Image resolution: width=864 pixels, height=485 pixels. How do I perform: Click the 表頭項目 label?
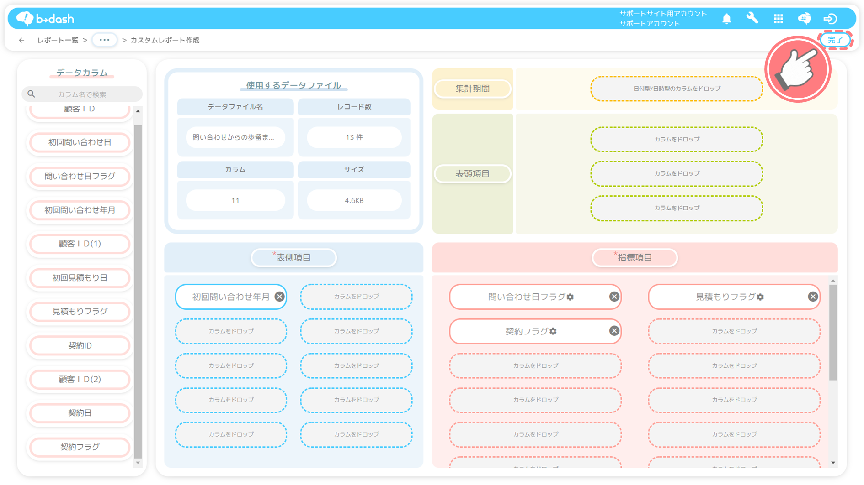coord(472,174)
